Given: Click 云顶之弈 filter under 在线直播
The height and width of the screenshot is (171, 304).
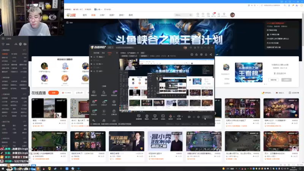Looking at the screenshot, I should point(79,93).
